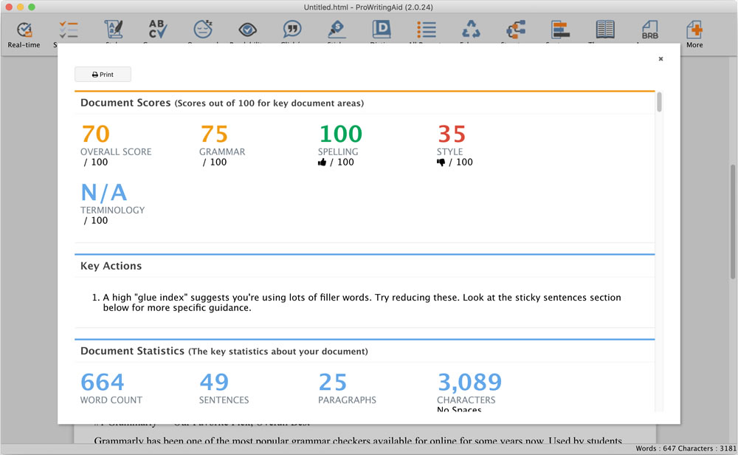Click the WORD COUNT label
Screen dimensions: 738x455
(x=111, y=400)
